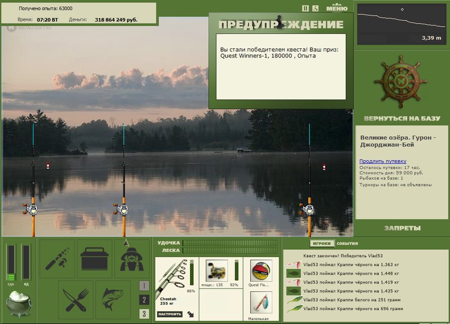Click the УДОЧКА tension bar
Image resolution: width=450 pixels, height=324 pixels.
coord(231,243)
